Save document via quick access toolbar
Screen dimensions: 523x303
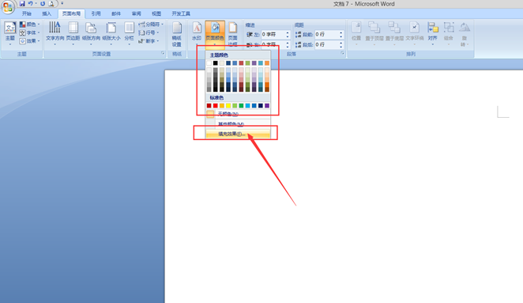[x=22, y=4]
